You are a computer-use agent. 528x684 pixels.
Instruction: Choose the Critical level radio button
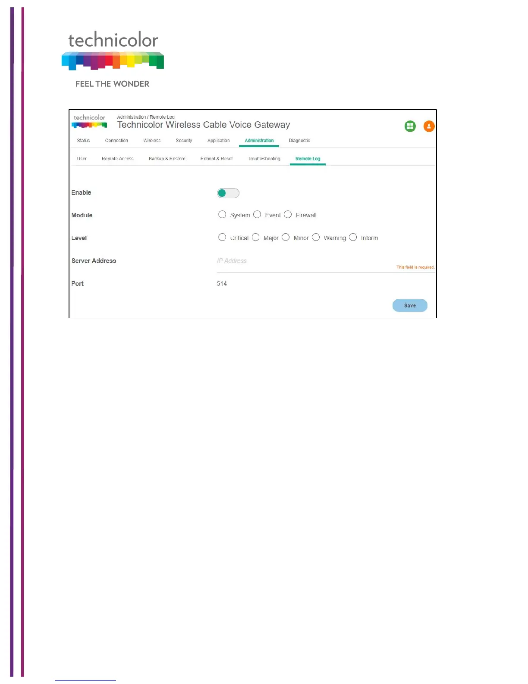coord(222,237)
